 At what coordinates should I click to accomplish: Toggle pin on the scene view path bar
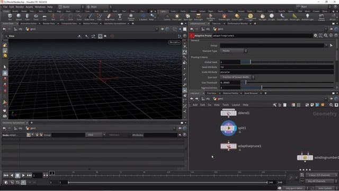(x=162, y=29)
